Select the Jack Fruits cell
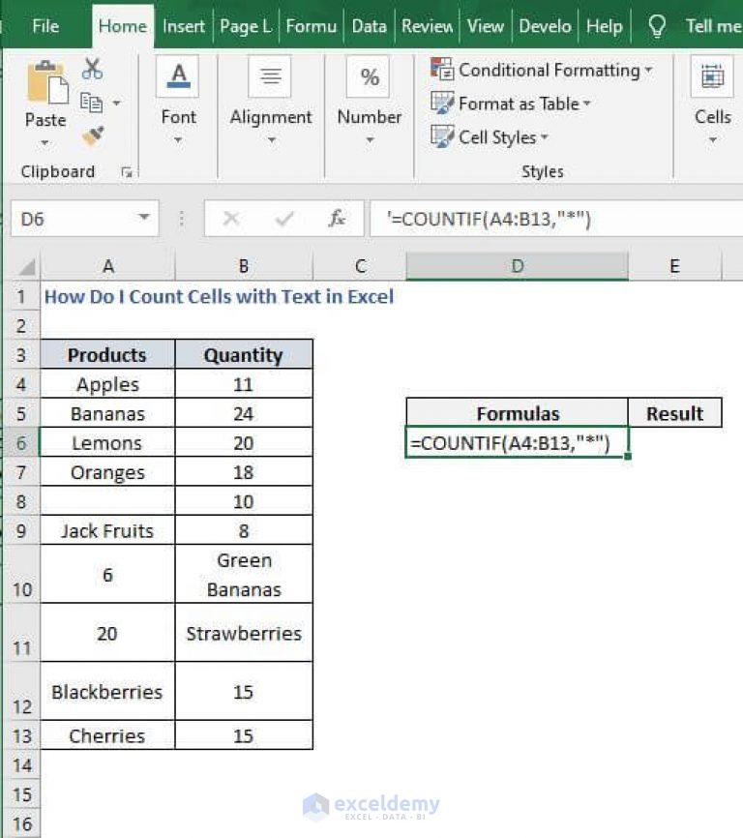This screenshot has width=743, height=838. (107, 530)
